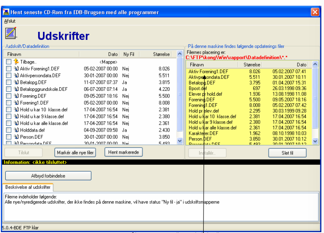This screenshot has width=324, height=233.
Task: Tick the checkbox next to Tilbage..
Action: pyautogui.click(x=9, y=62)
